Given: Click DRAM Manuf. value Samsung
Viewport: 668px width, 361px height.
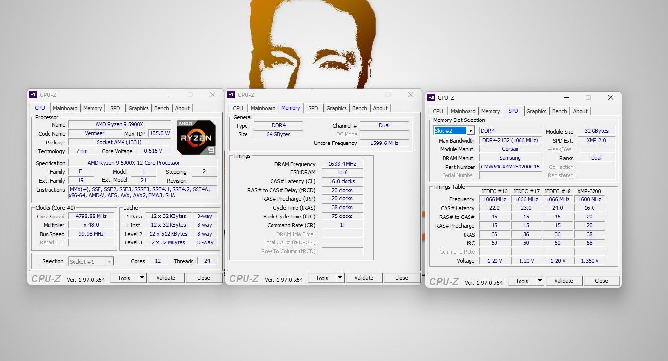Looking at the screenshot, I should [510, 158].
